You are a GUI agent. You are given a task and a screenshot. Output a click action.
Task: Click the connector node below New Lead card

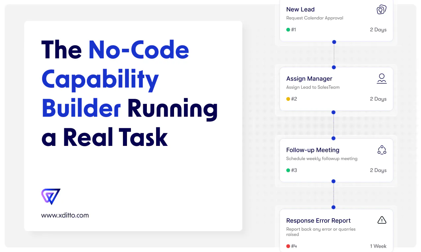[x=334, y=42]
